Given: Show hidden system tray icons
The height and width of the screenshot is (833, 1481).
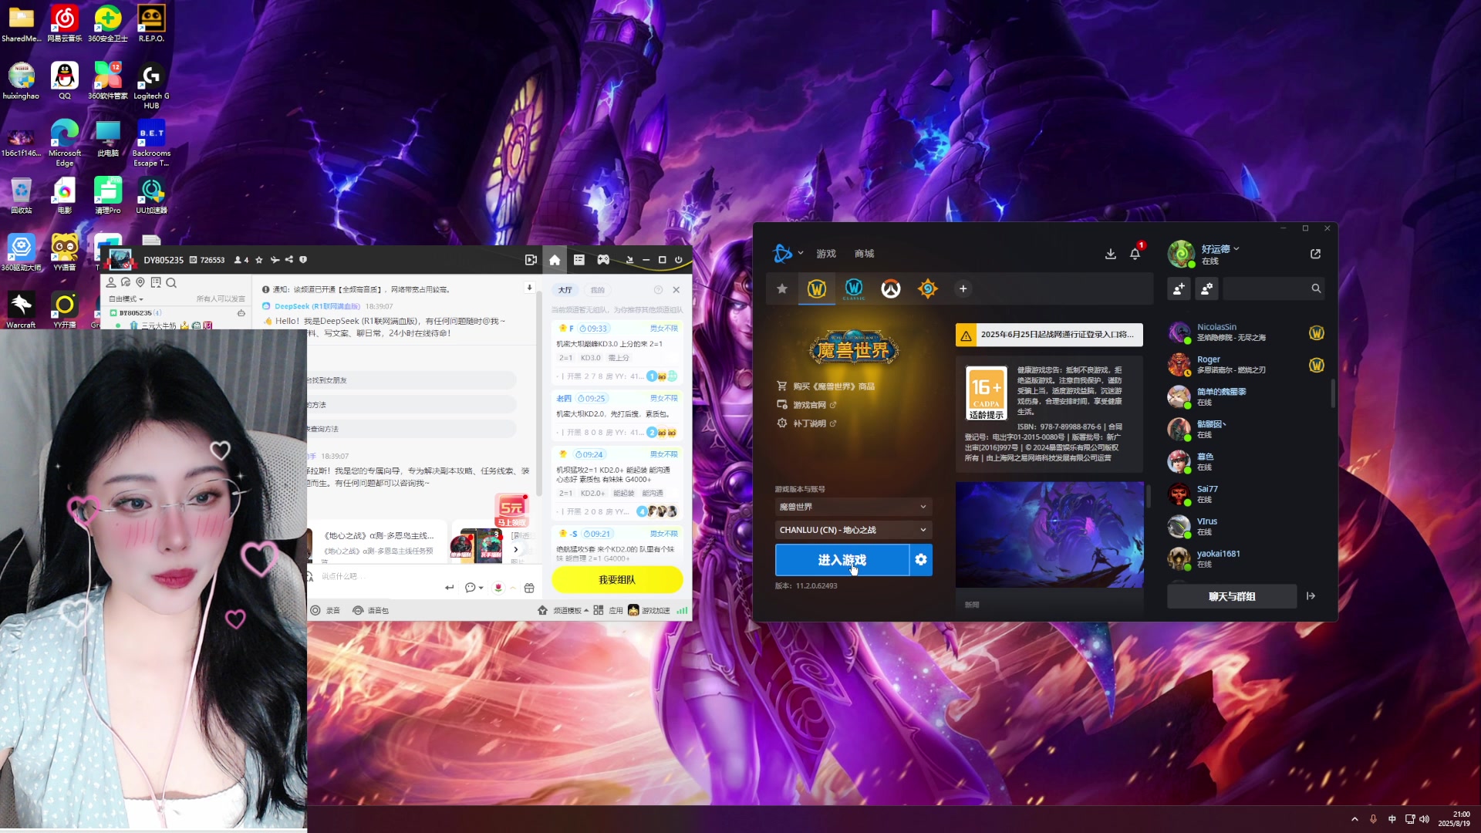Looking at the screenshot, I should pyautogui.click(x=1354, y=819).
